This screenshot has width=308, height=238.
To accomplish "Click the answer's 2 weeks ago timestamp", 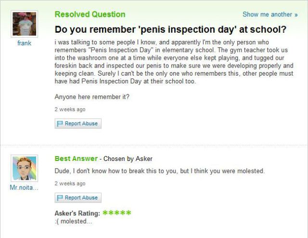I will point(70,184).
